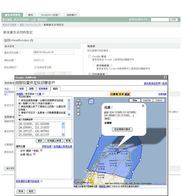The image size is (182, 196).
Task: Click the 排除選取位置內的區域 link
Action: (x=27, y=181)
